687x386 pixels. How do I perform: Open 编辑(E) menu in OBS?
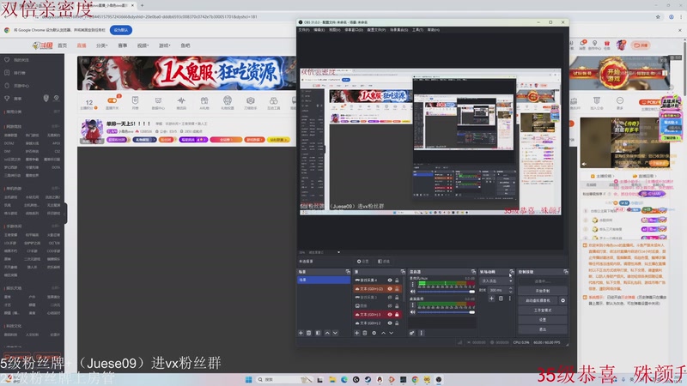point(319,30)
